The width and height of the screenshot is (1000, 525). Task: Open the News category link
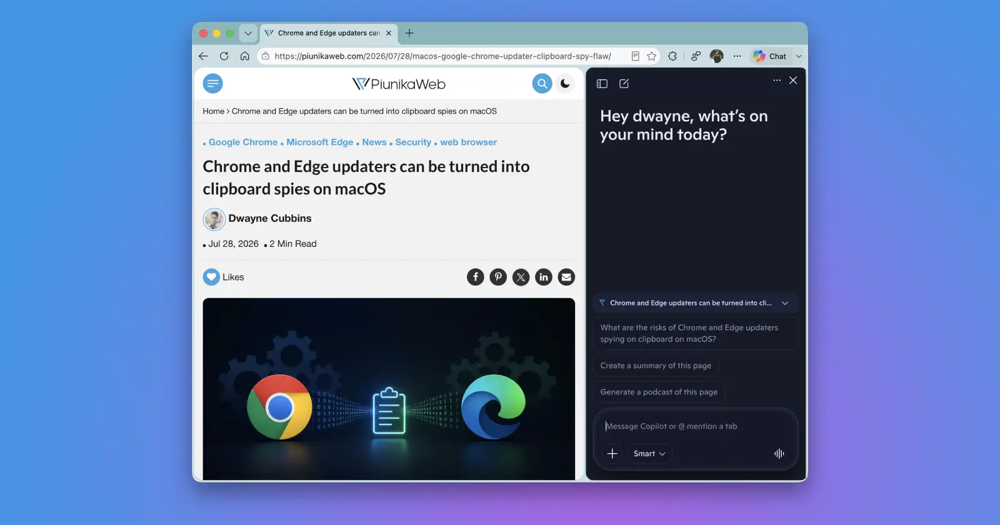coord(374,142)
